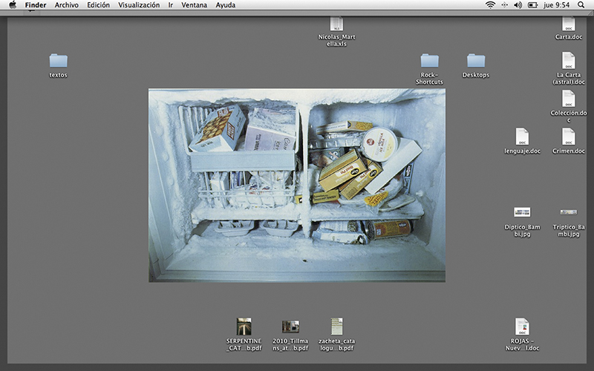Select the Nicolas_Martella.xls spreadsheet file

point(336,24)
